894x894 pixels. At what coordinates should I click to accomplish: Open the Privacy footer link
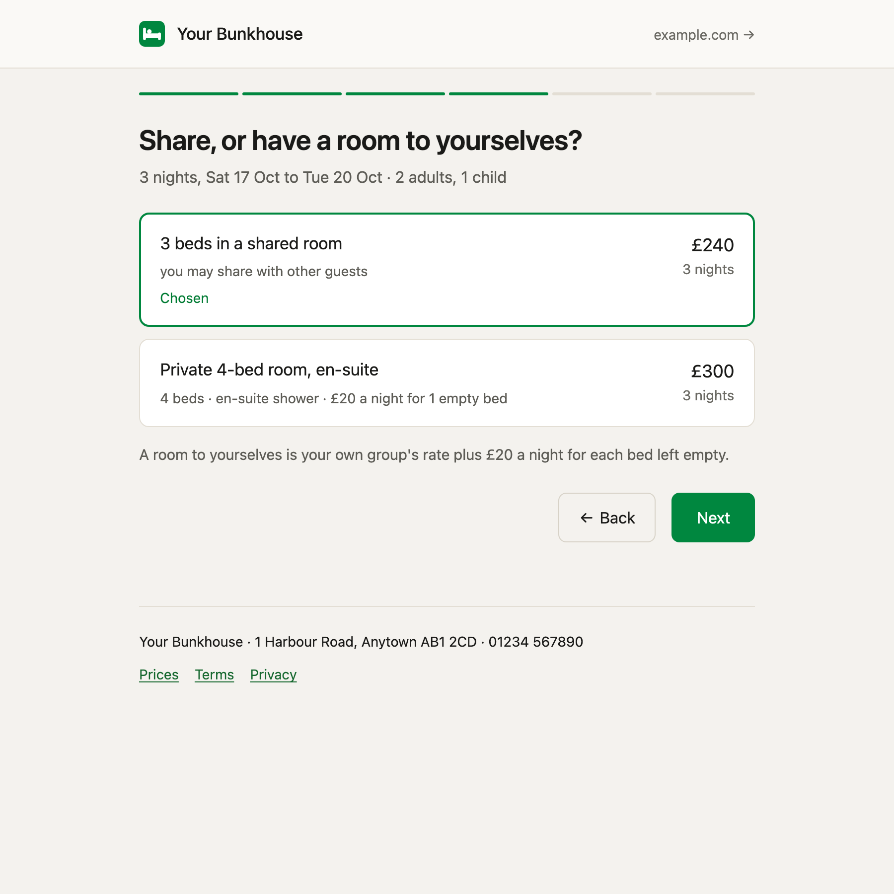click(x=273, y=674)
